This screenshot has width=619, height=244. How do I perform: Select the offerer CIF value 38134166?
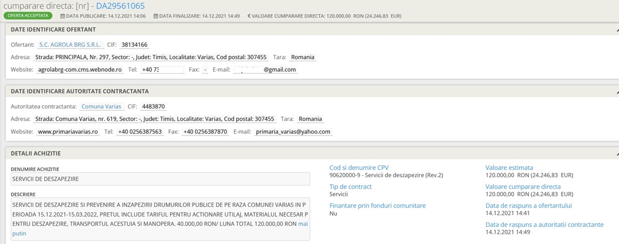[135, 45]
